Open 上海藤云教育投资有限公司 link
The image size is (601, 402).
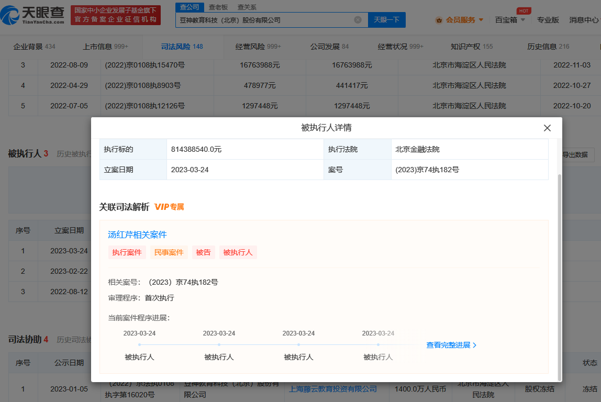(332, 389)
